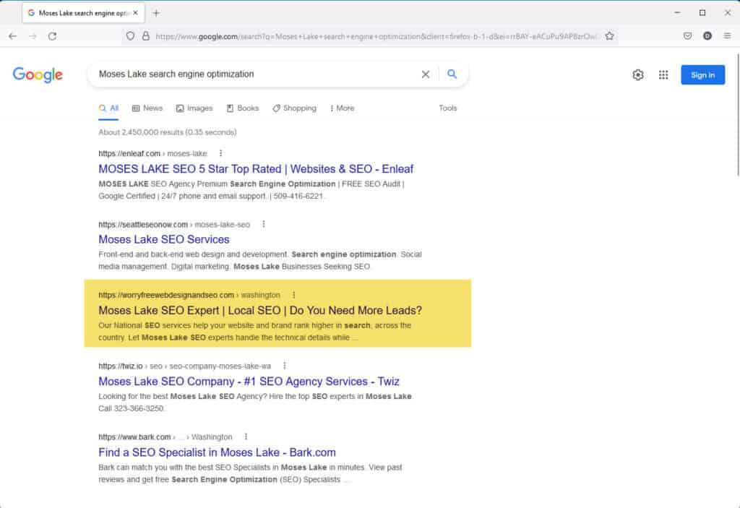The image size is (740, 508).
Task: Reload the current page
Action: tap(52, 36)
